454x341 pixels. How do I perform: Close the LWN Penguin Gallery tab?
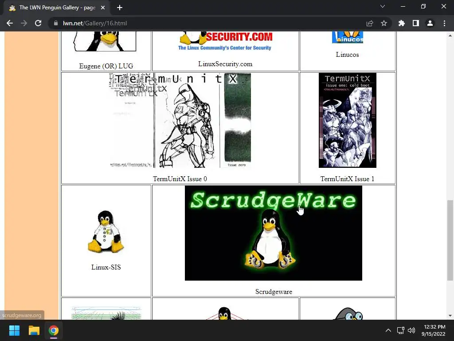103,8
